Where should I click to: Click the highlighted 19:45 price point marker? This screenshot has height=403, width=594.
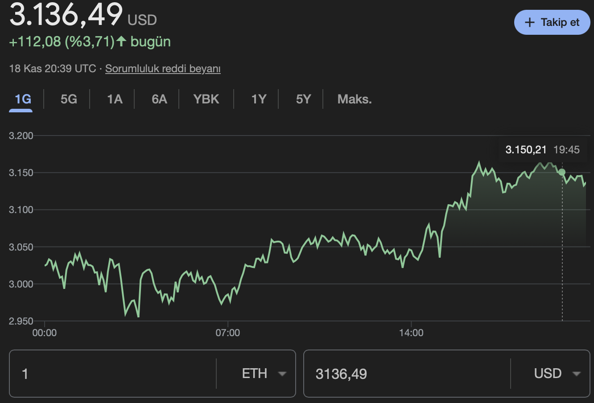click(x=563, y=171)
